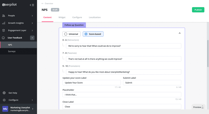Open the Configure tab
The image size is (209, 114).
click(x=77, y=17)
